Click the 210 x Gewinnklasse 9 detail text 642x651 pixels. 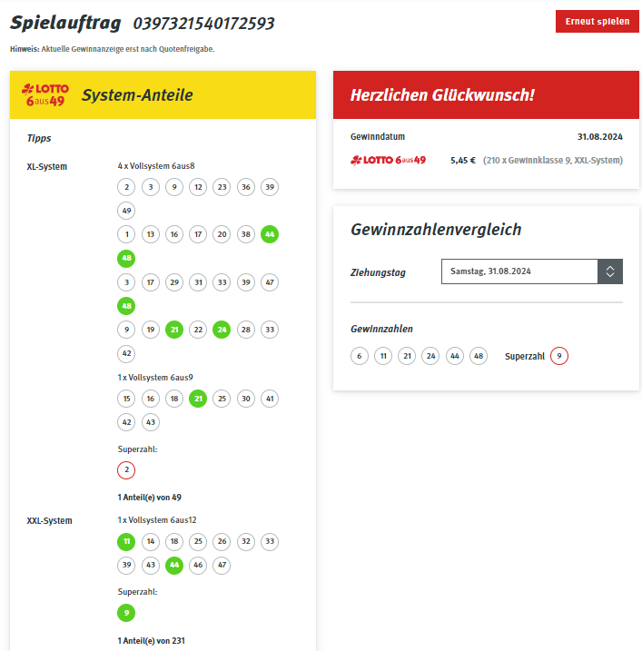(553, 161)
